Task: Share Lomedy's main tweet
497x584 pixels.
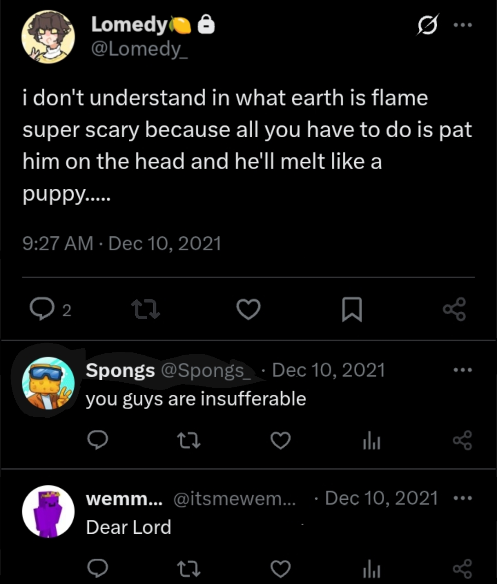Action: click(x=455, y=309)
